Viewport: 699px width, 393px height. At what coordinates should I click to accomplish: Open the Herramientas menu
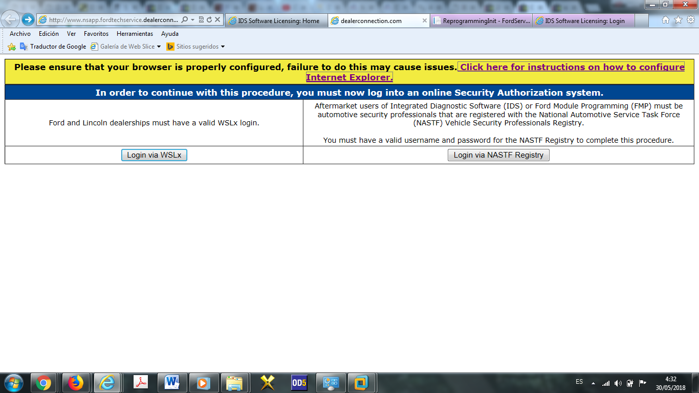[x=135, y=34]
